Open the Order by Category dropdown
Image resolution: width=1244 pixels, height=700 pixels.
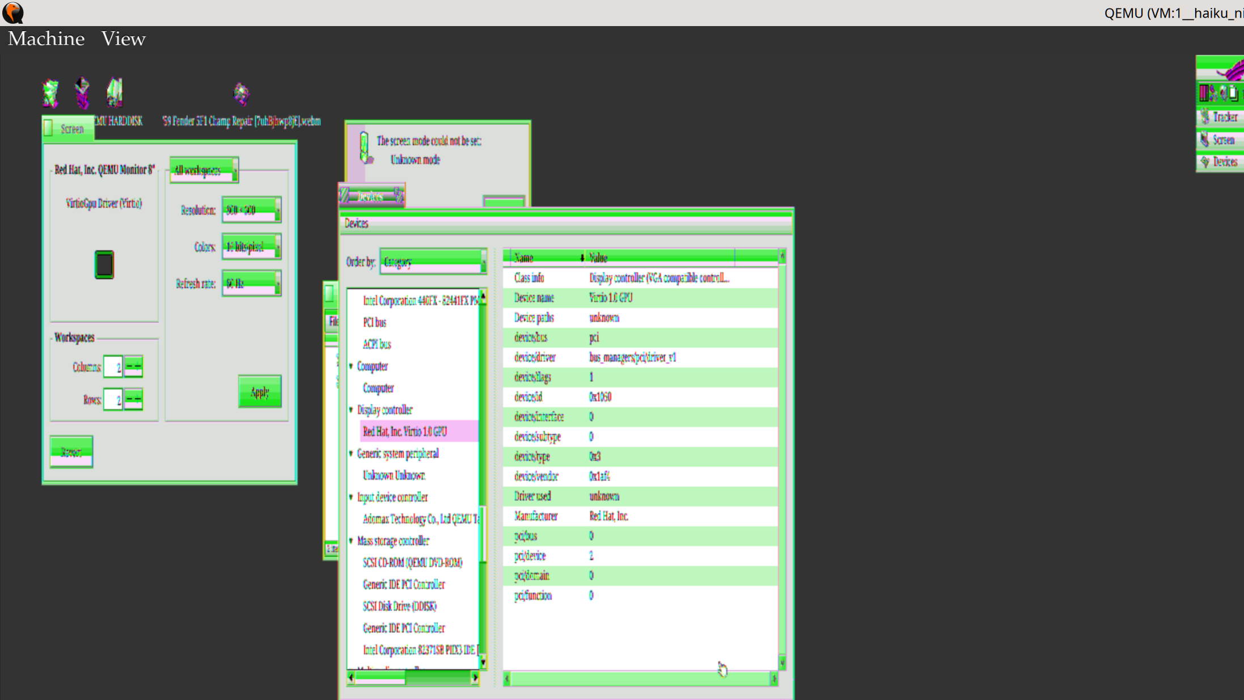tap(433, 262)
